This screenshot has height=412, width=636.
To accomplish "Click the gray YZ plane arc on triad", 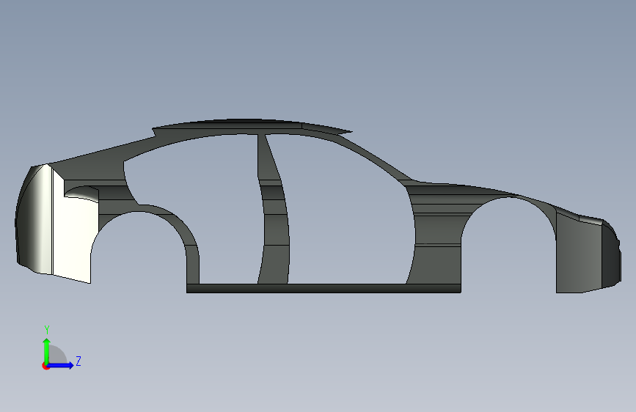I will click(x=56, y=356).
